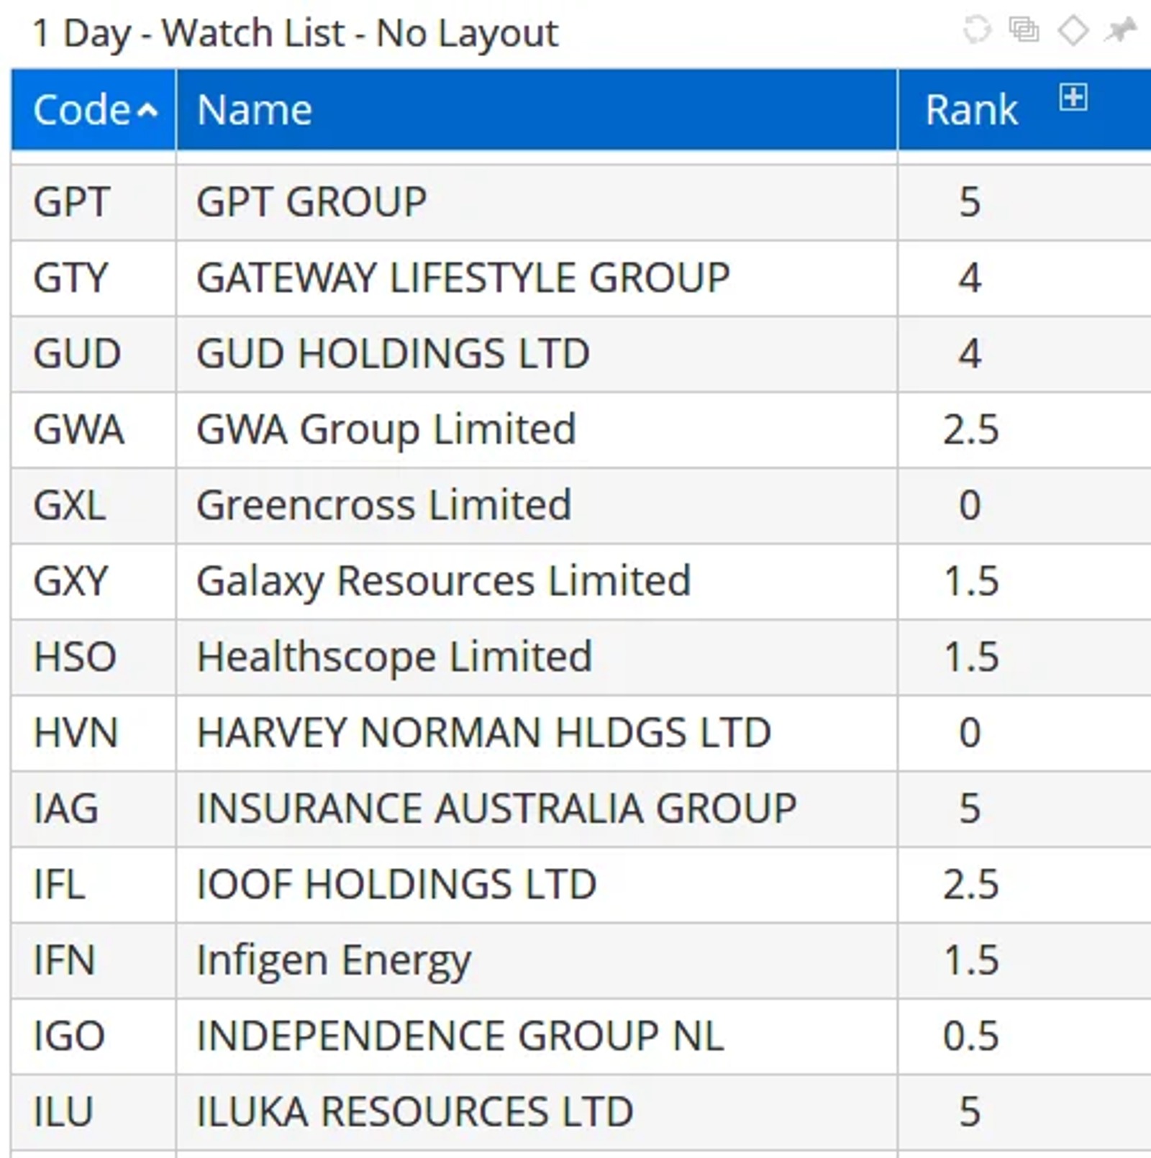Select INDEPENDENCE GROUP NL name

pos(537,1037)
